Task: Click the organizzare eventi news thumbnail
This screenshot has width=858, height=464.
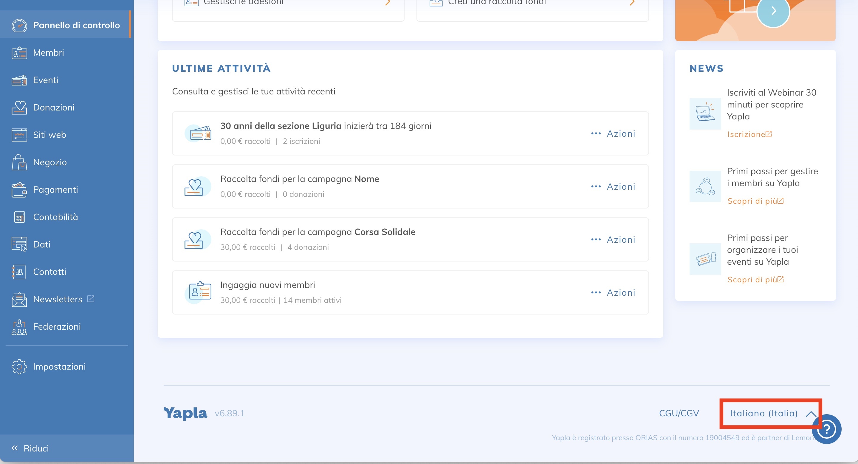Action: pos(705,259)
